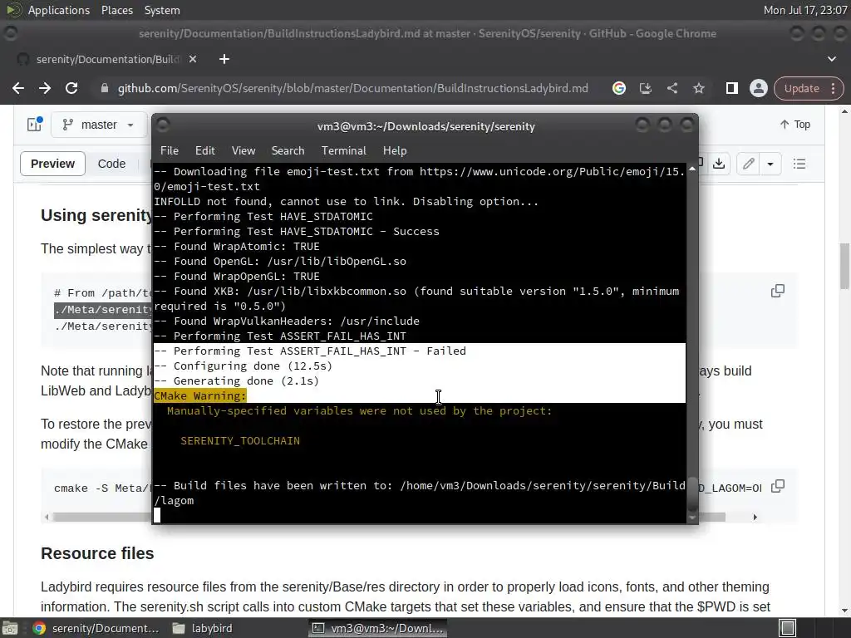
Task: Click the Chrome Update button
Action: coord(802,88)
